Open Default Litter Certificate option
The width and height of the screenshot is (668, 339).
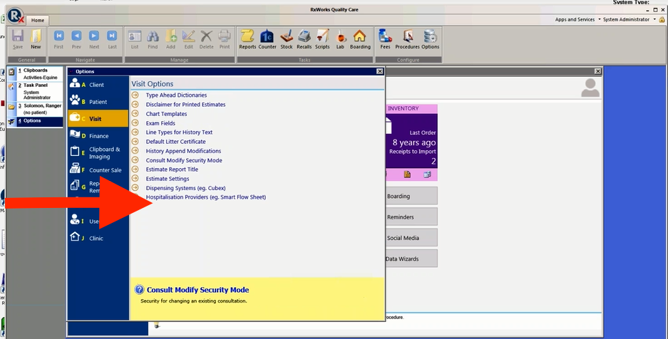coord(176,142)
